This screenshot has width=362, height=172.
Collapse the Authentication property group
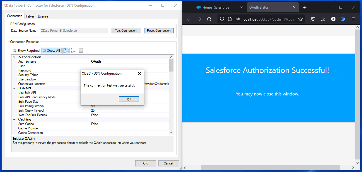(x=14, y=57)
